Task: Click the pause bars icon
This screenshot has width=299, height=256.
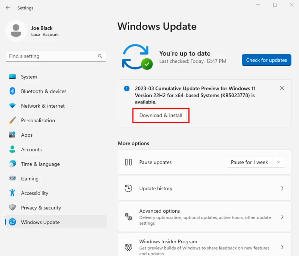Action: click(x=128, y=162)
